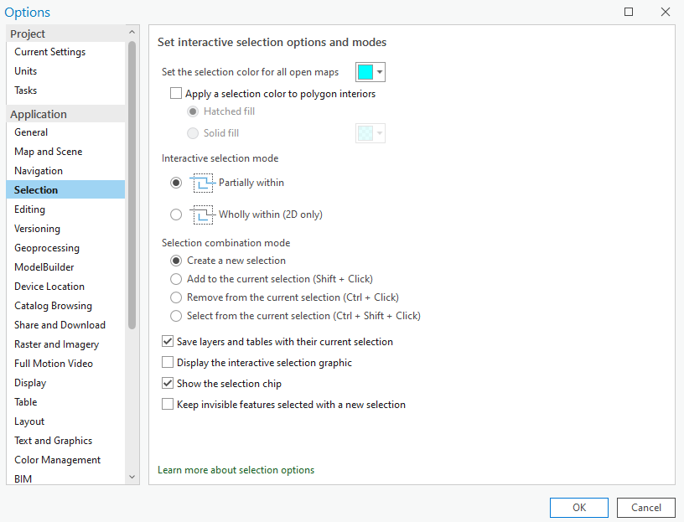Open the Solid fill color dropdown
This screenshot has width=684, height=522.
click(379, 132)
